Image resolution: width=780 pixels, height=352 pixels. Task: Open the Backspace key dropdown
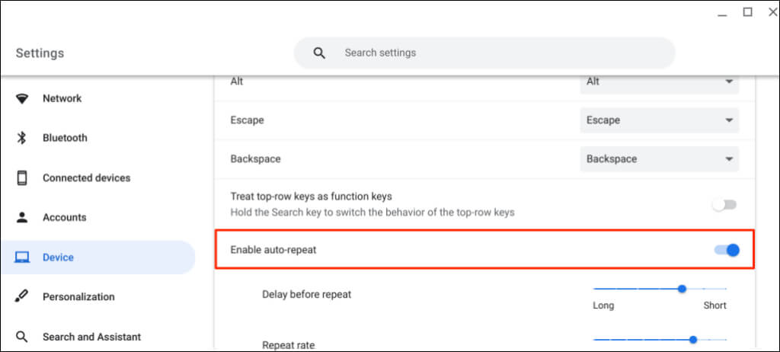[659, 159]
